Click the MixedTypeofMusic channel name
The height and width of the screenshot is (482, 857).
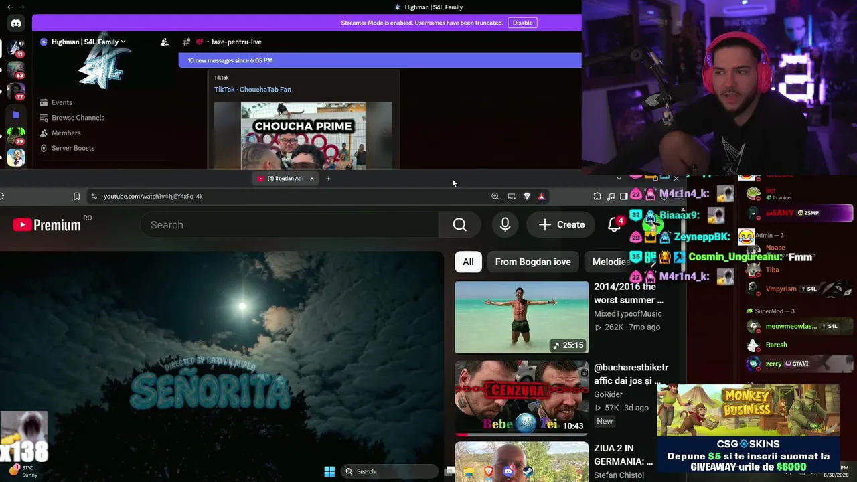[x=628, y=313]
